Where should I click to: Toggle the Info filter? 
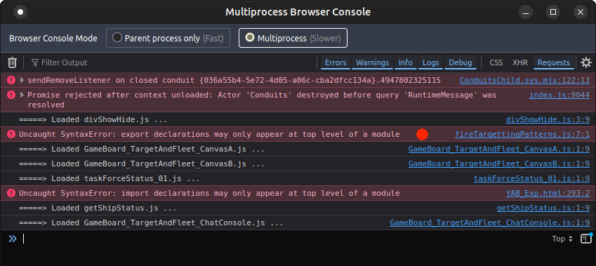[x=406, y=62]
